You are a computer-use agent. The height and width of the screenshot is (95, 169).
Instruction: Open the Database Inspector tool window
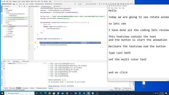(x=41, y=88)
